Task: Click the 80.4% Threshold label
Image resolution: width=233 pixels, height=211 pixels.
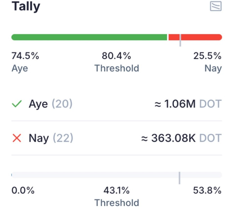Action: pos(116,56)
